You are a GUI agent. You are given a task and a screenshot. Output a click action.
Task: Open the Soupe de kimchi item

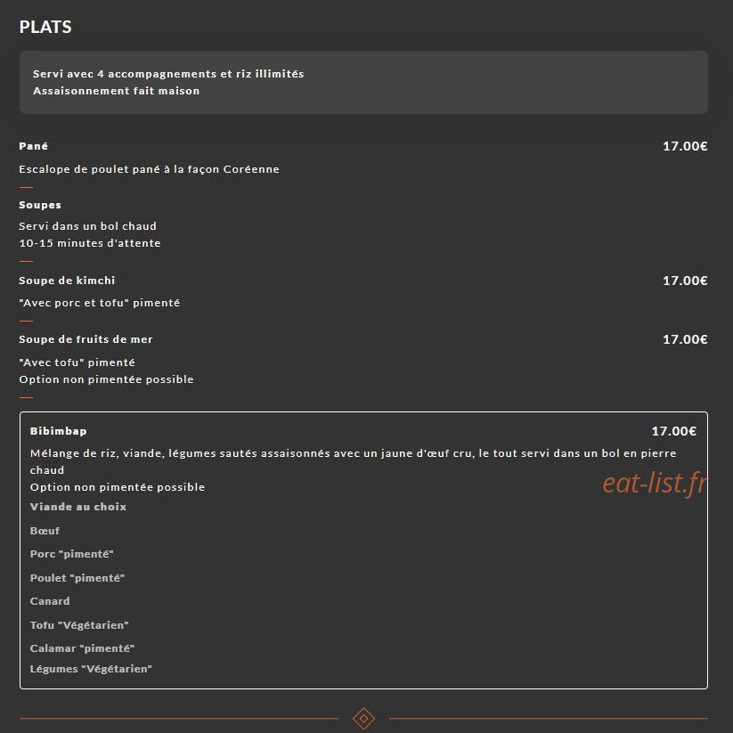click(67, 281)
